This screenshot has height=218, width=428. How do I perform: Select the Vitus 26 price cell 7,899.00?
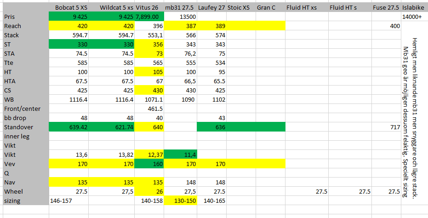pyautogui.click(x=149, y=17)
